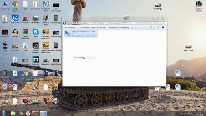The height and width of the screenshot is (116, 206).
Task: Click the network tray icon
Action: [192, 113]
